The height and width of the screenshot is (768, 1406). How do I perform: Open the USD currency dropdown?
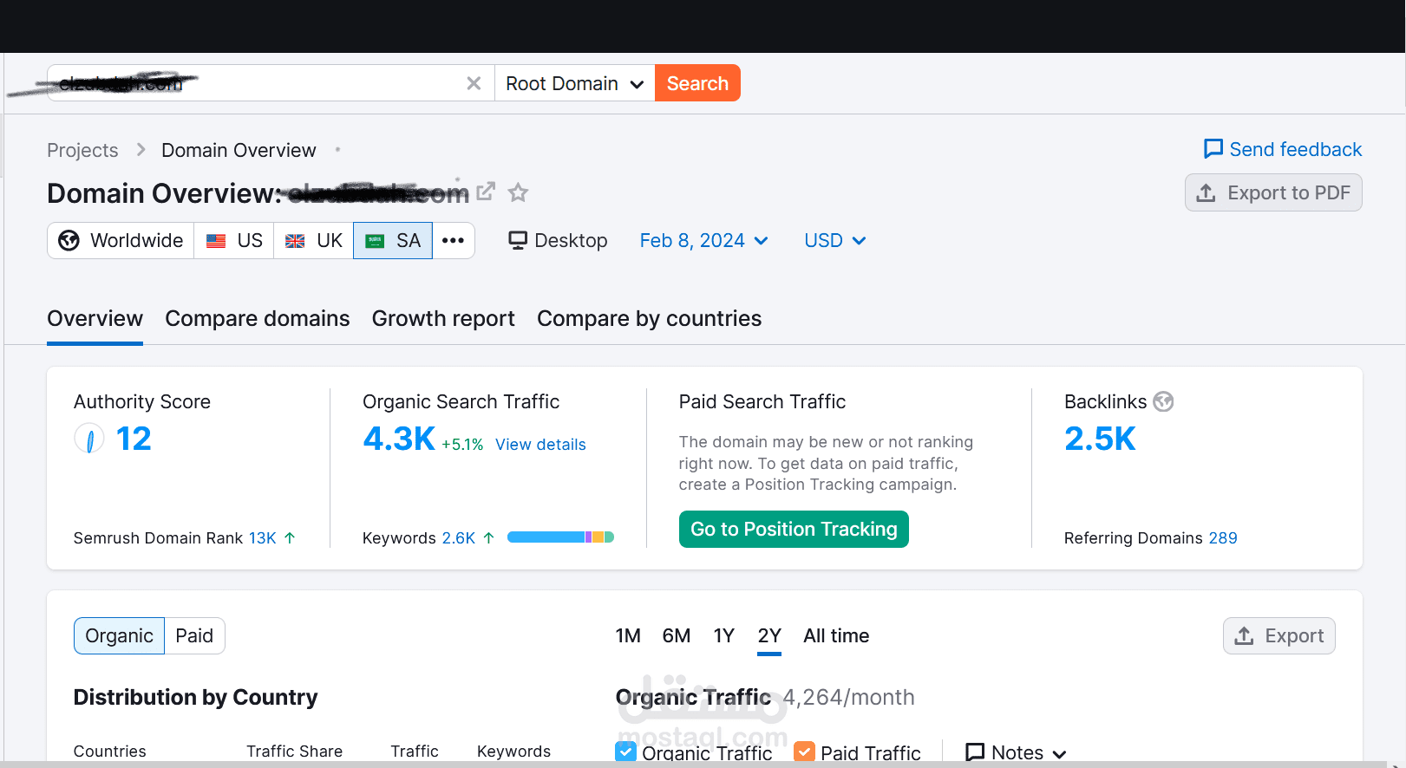tap(835, 240)
